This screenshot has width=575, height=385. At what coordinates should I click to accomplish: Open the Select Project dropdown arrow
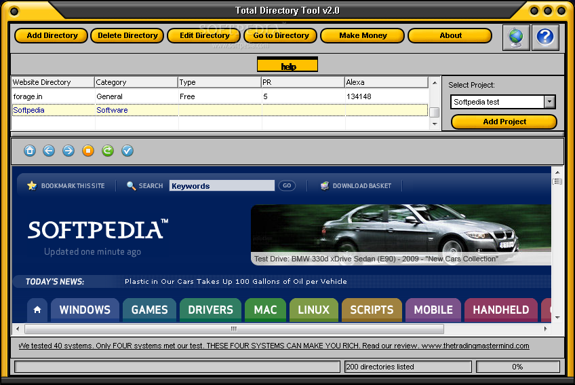(x=549, y=102)
